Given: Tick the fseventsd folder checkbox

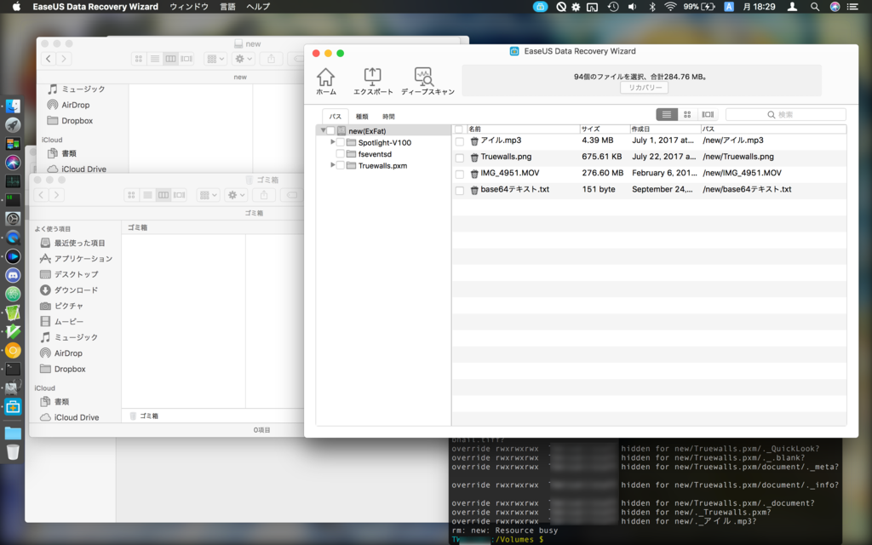Looking at the screenshot, I should coord(340,154).
